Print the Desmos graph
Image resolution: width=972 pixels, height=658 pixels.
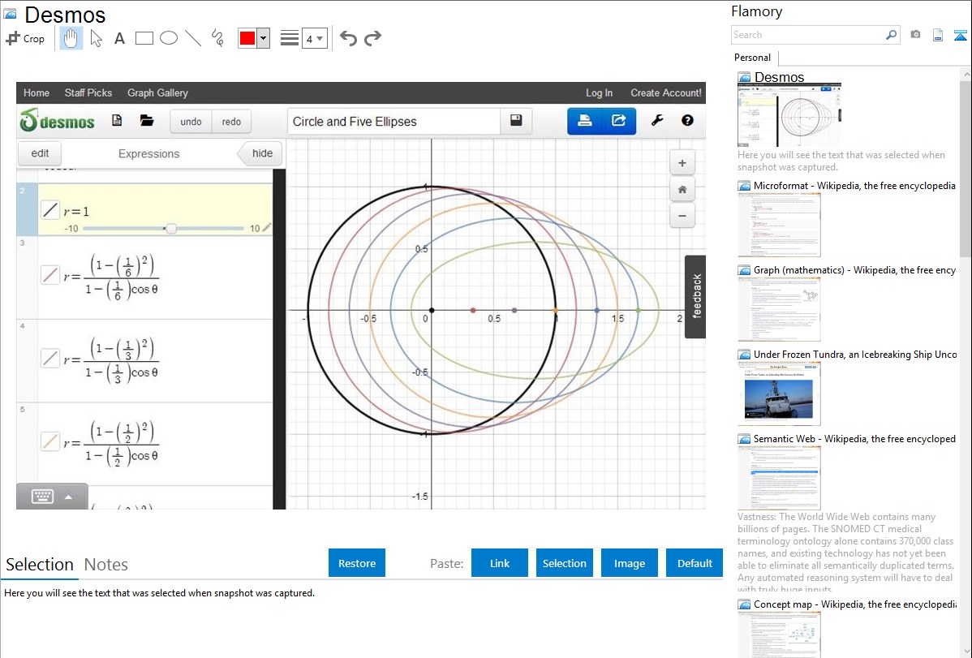[x=584, y=121]
